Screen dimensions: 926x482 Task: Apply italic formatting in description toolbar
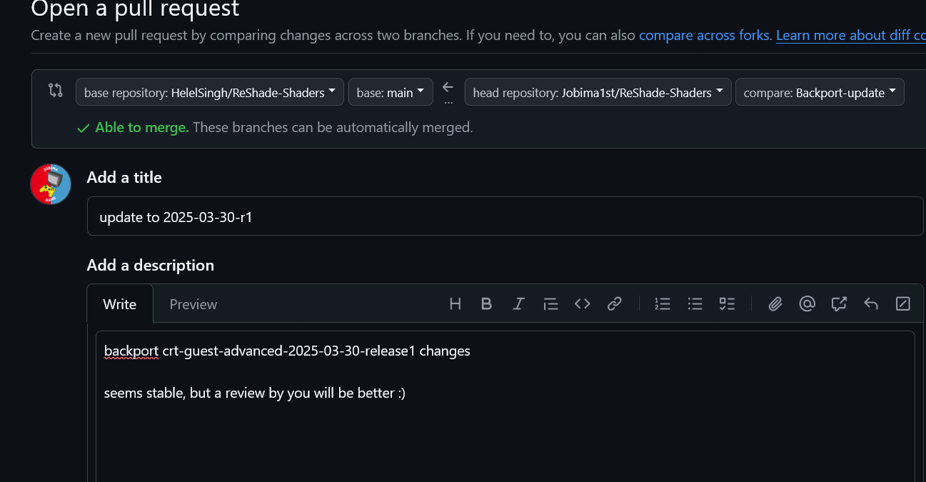(x=518, y=304)
